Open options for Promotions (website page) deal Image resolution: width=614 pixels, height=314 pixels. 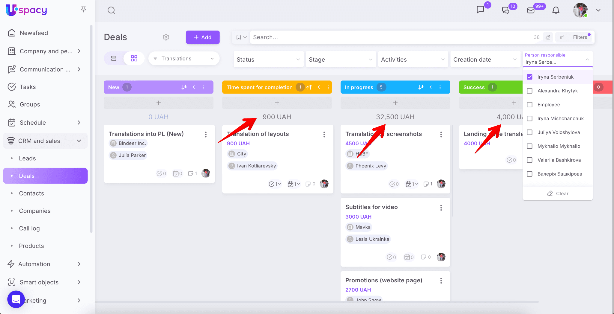click(x=441, y=281)
